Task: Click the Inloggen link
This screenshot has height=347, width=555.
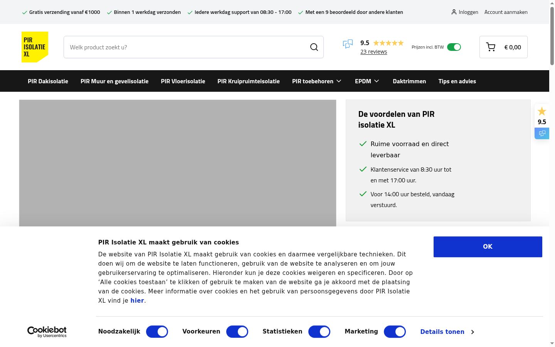Action: click(468, 12)
